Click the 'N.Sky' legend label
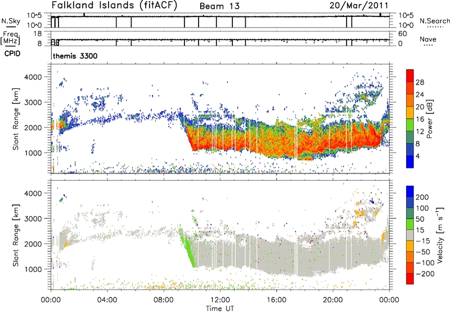This screenshot has width=450, height=312. (x=11, y=21)
